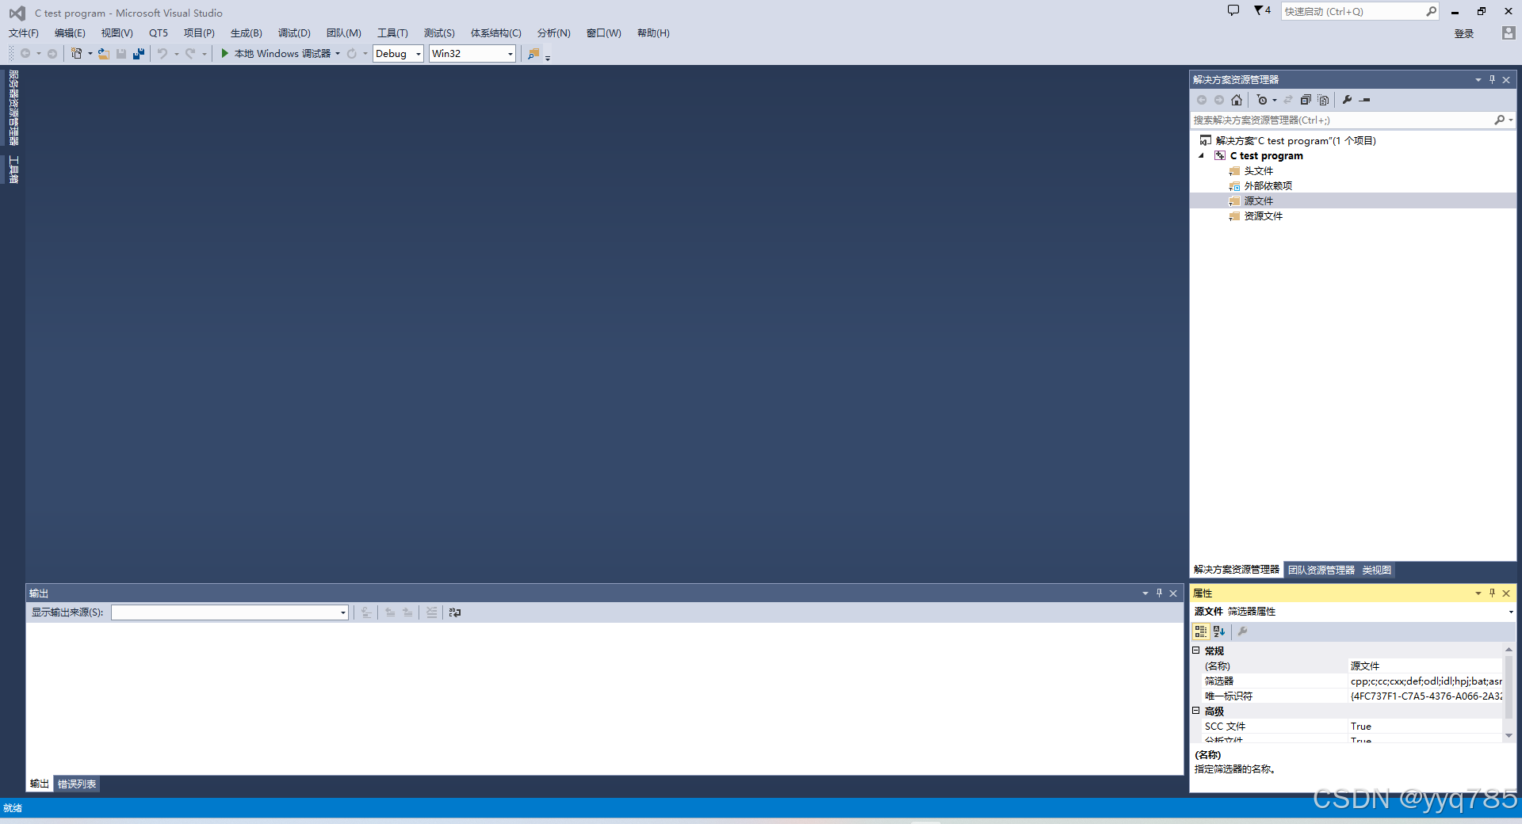The width and height of the screenshot is (1522, 824).
Task: Click the 全部折叠 icon in Solution Explorer toolbar
Action: coord(1306,100)
